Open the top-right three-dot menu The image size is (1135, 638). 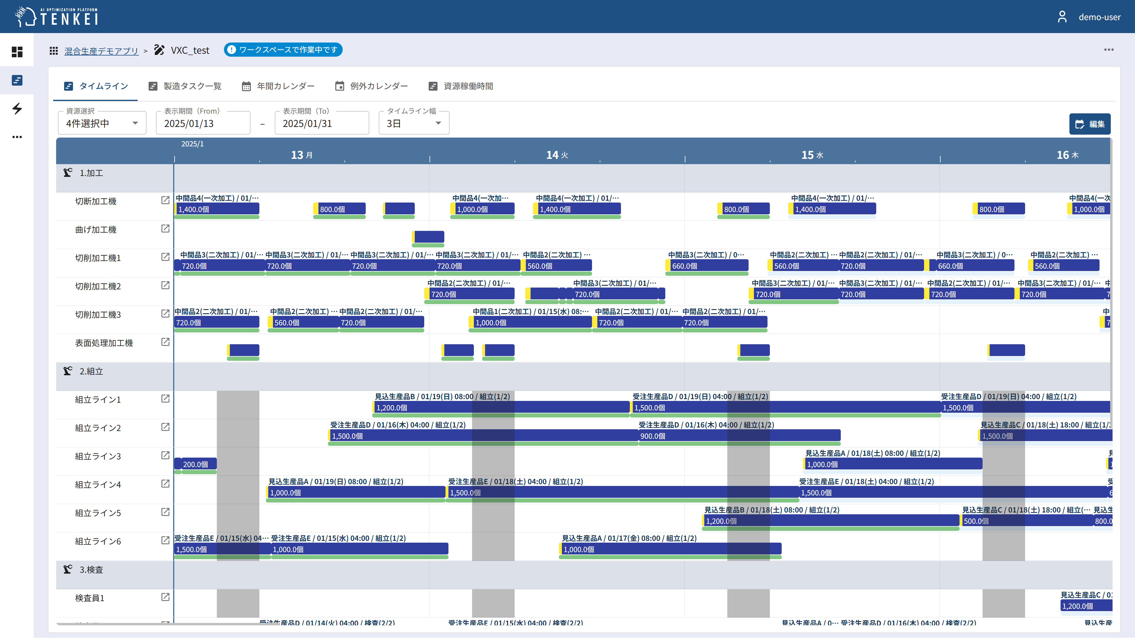[x=1109, y=50]
